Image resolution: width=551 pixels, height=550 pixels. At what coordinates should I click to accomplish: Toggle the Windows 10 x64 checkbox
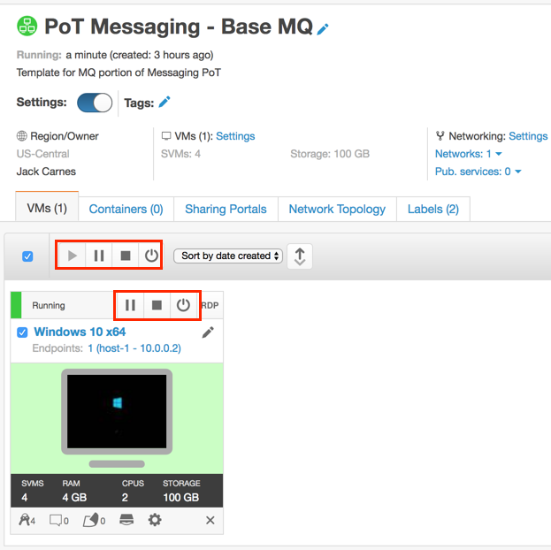point(22,332)
